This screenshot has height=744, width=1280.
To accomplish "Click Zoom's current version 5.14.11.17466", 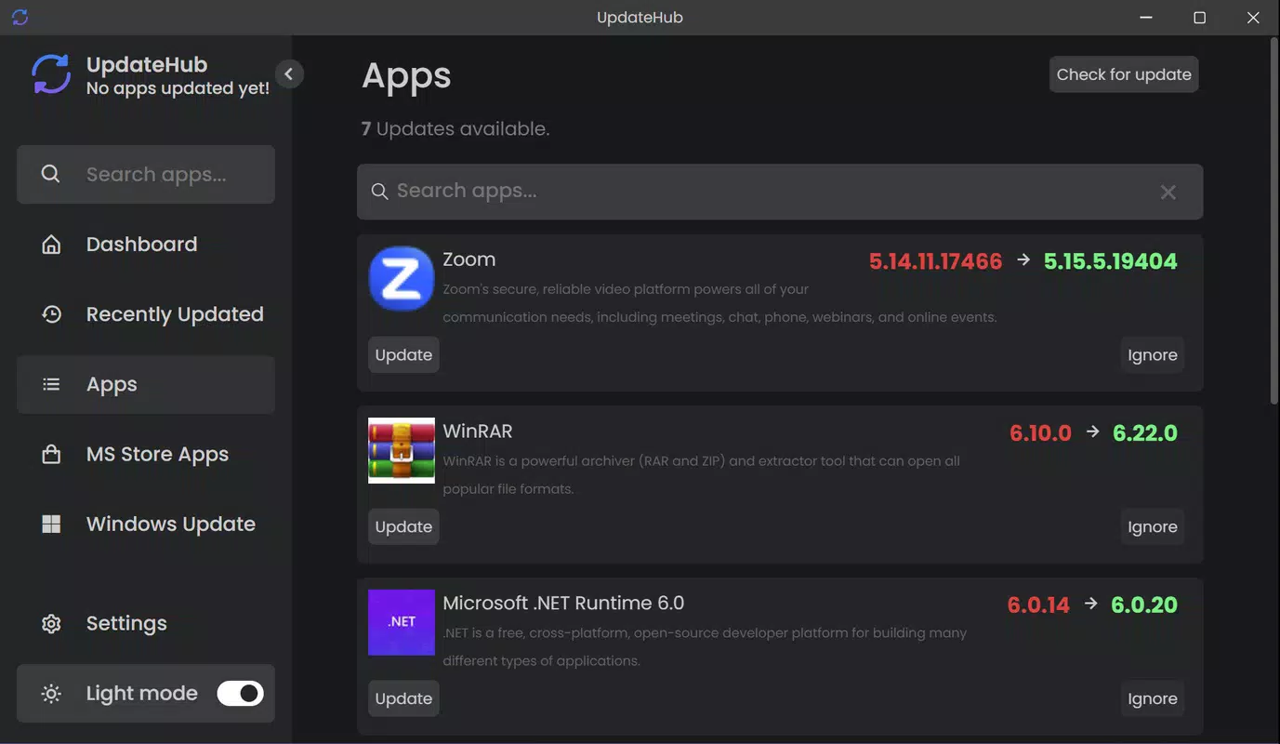I will click(x=936, y=261).
